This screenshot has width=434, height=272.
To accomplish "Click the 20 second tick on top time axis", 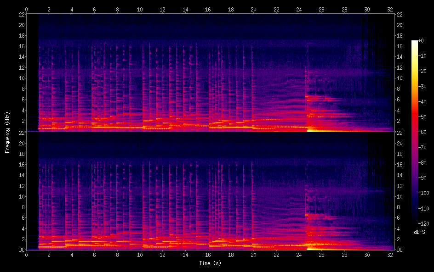I will pos(253,9).
